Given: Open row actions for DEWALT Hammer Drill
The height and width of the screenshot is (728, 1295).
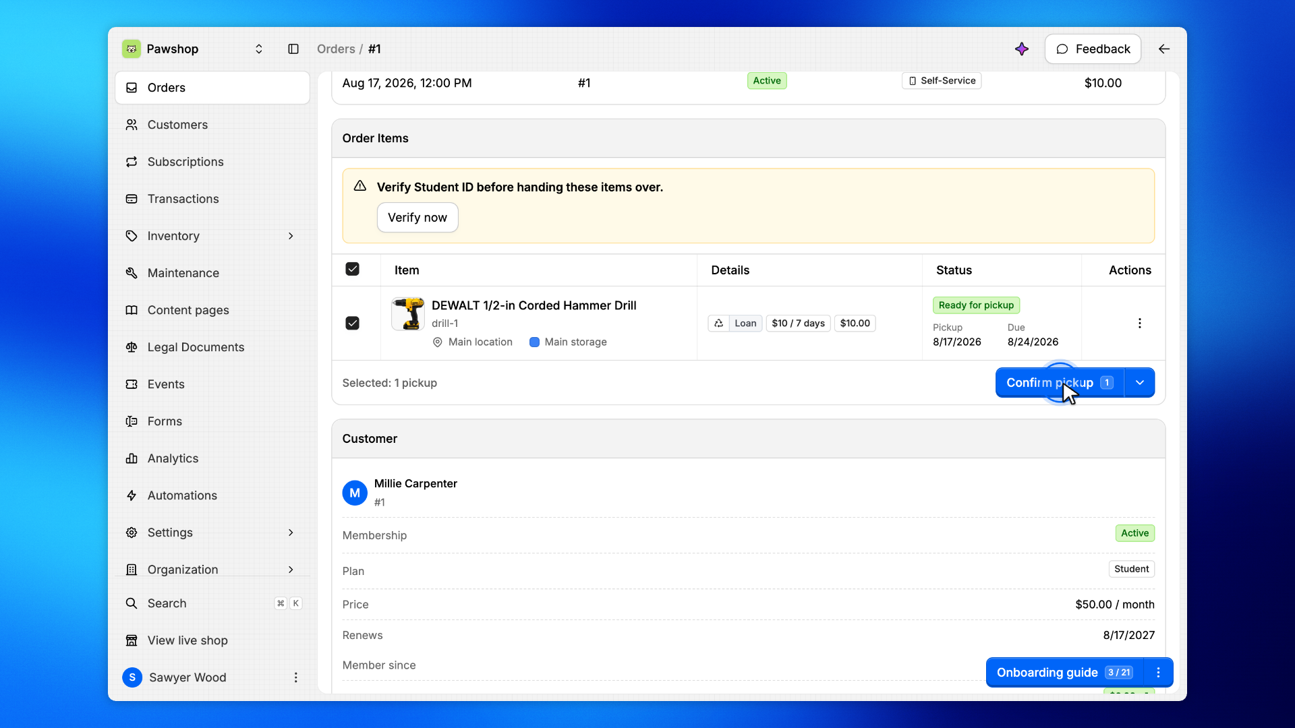Looking at the screenshot, I should pos(1140,324).
